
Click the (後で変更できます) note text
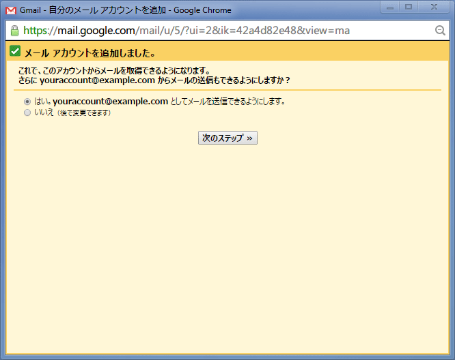click(83, 113)
